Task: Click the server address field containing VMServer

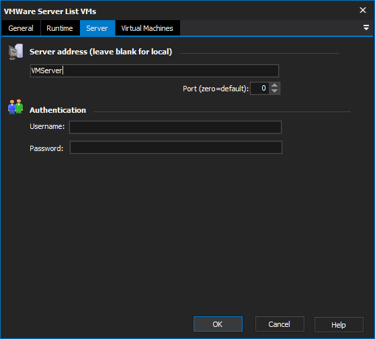Action: point(155,70)
